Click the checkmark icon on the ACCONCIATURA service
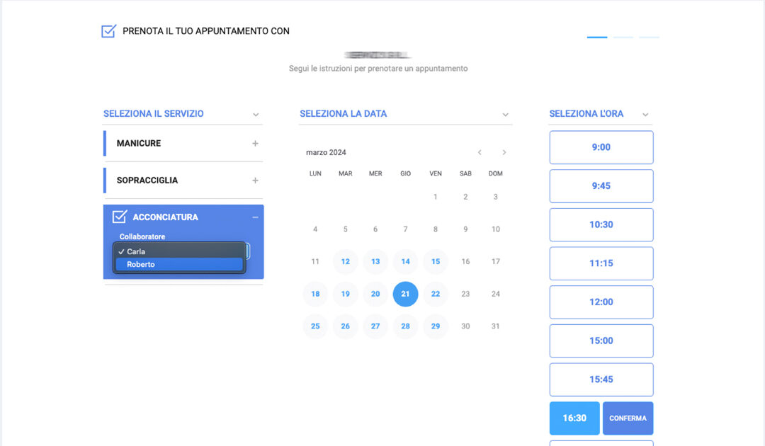 click(120, 217)
